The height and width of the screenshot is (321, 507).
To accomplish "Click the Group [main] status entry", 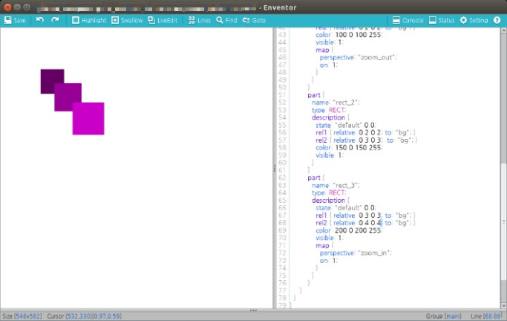I will pos(443,316).
